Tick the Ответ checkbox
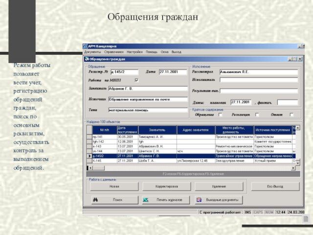The width and height of the screenshot is (313, 235). point(291,115)
